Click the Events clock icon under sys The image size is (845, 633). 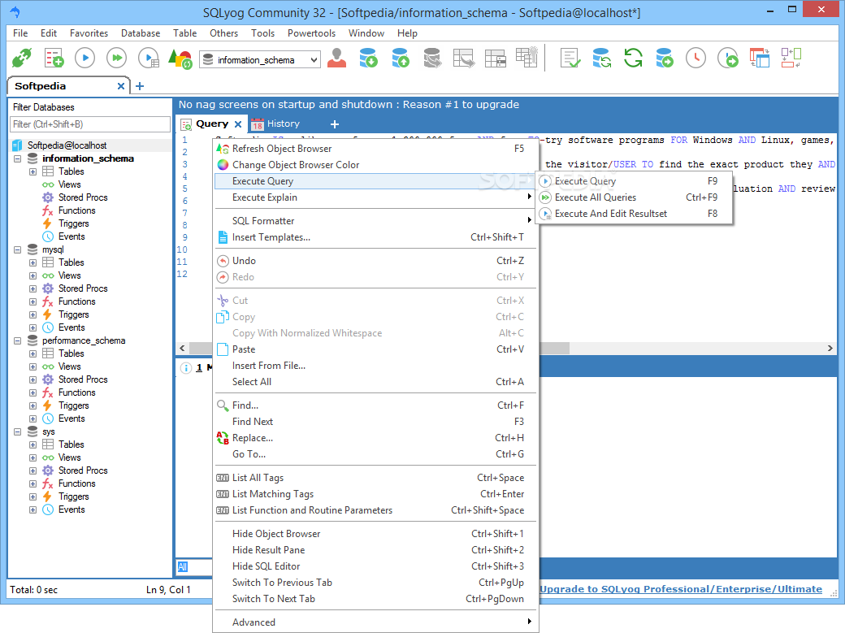tap(48, 509)
